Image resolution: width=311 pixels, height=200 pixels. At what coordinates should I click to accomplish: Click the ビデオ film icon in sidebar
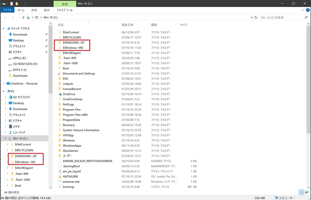11,126
